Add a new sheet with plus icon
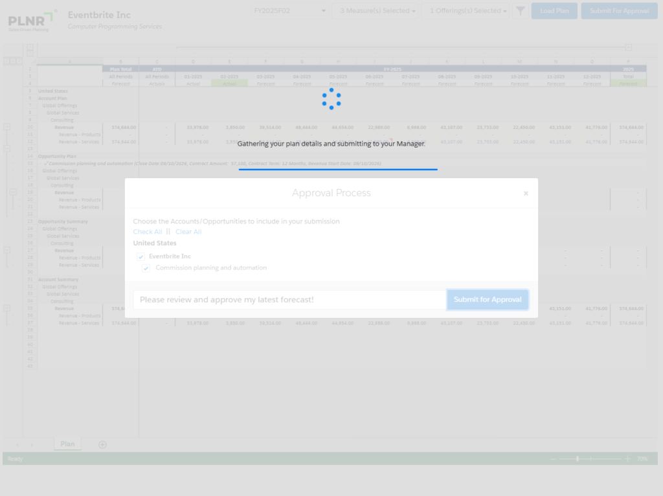 pyautogui.click(x=102, y=444)
